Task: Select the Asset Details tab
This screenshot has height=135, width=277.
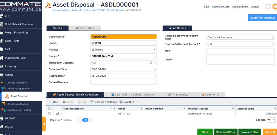Action: click(177, 28)
